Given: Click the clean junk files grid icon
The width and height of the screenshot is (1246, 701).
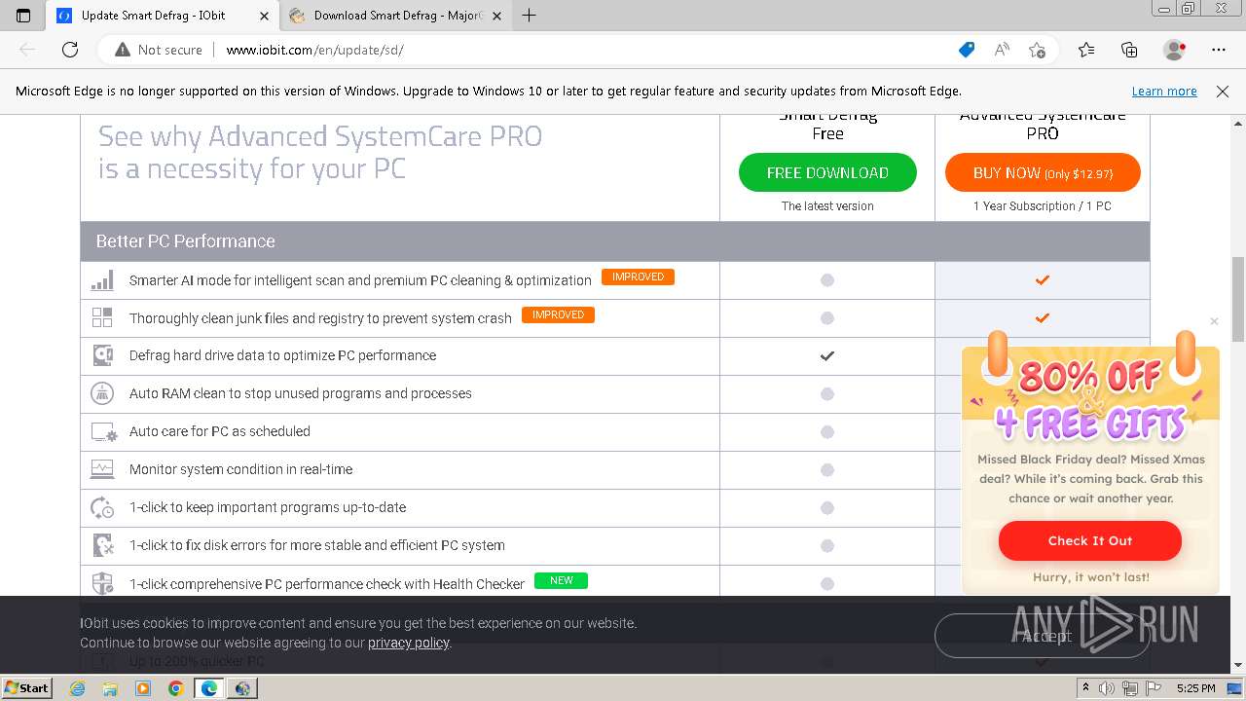Looking at the screenshot, I should click(x=102, y=317).
